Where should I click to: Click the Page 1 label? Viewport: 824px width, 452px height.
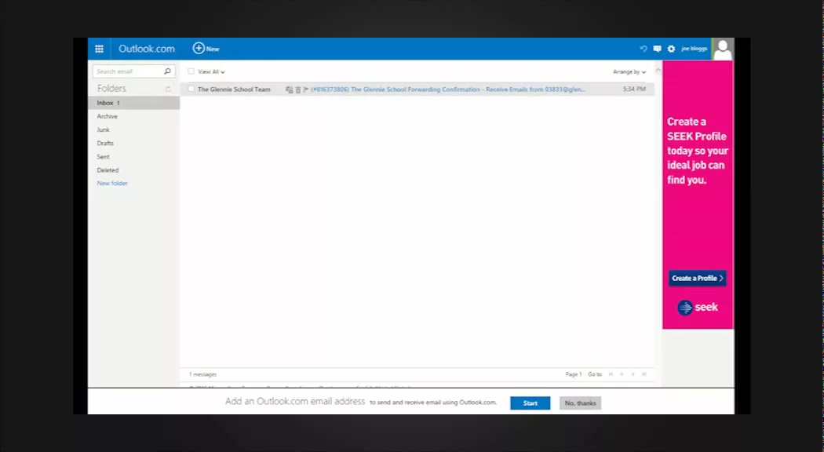pos(574,374)
